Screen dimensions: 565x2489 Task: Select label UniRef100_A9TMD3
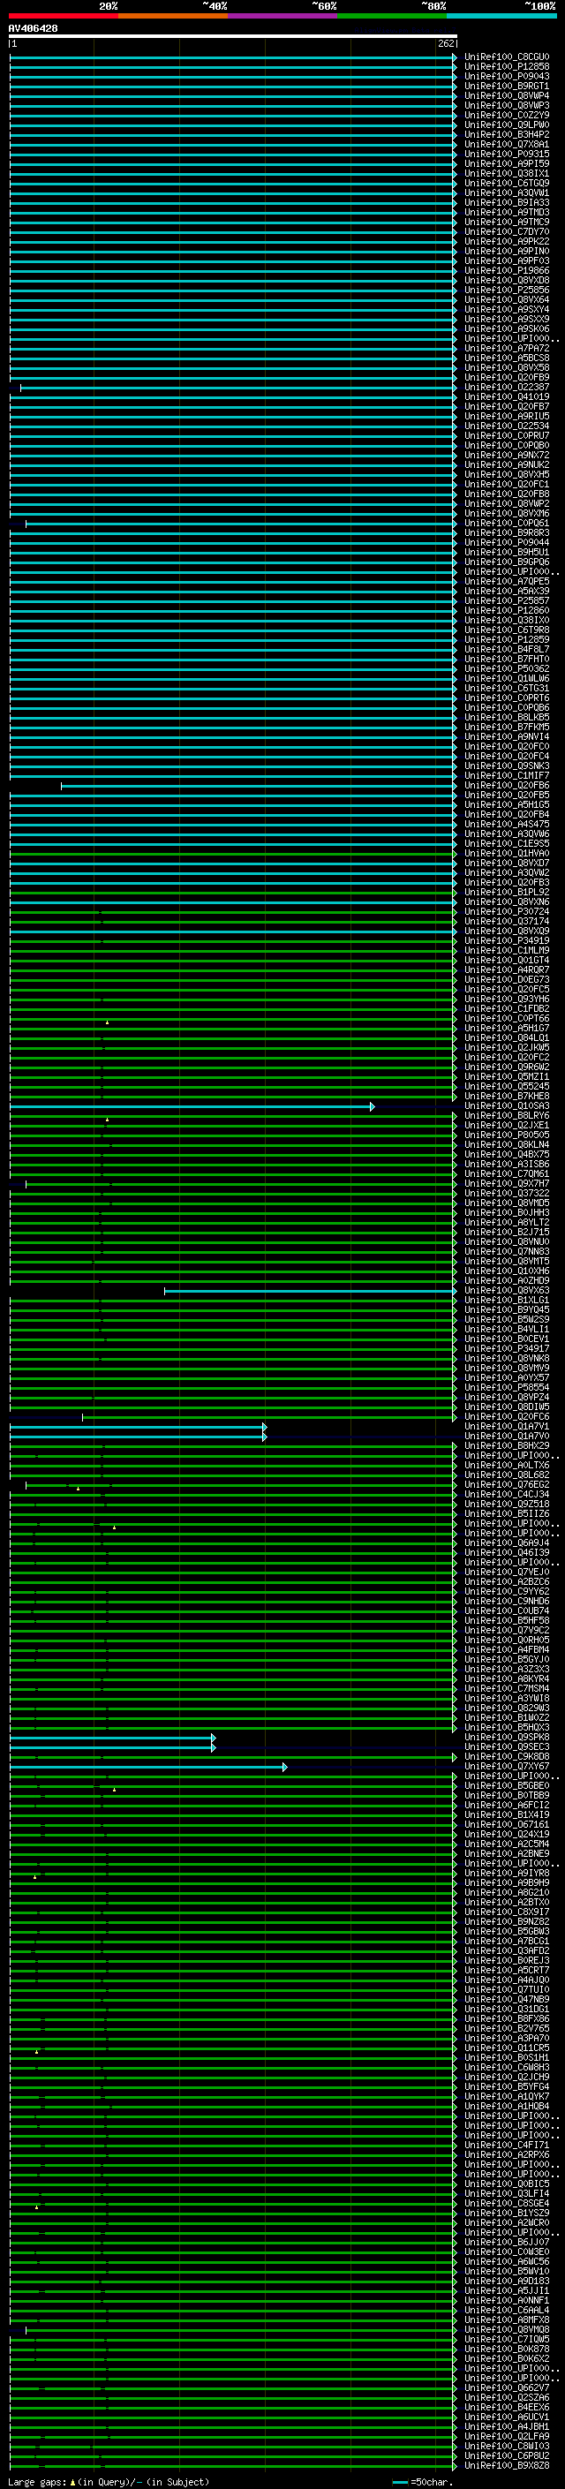pos(507,213)
